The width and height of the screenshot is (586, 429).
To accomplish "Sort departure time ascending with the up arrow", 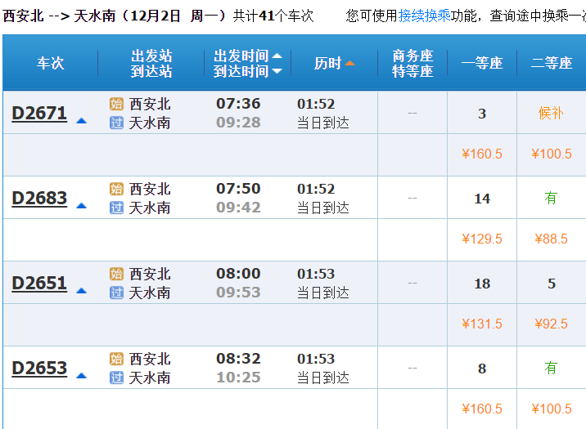I will 277,56.
